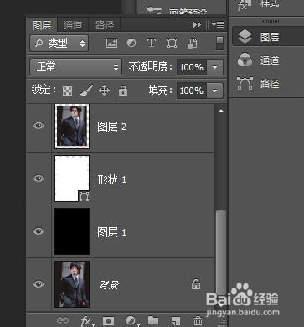Open the 样式 styles panel fx icon
This screenshot has height=327, width=304.
[x=245, y=5]
